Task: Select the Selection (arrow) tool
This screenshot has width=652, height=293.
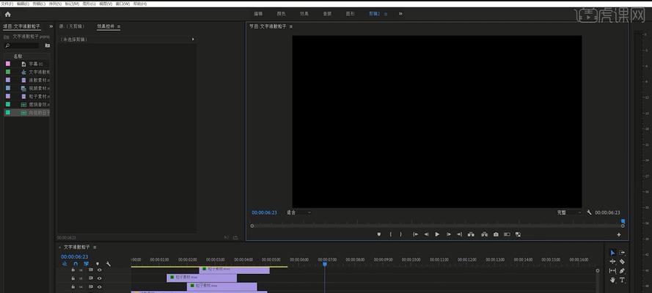Action: [612, 252]
